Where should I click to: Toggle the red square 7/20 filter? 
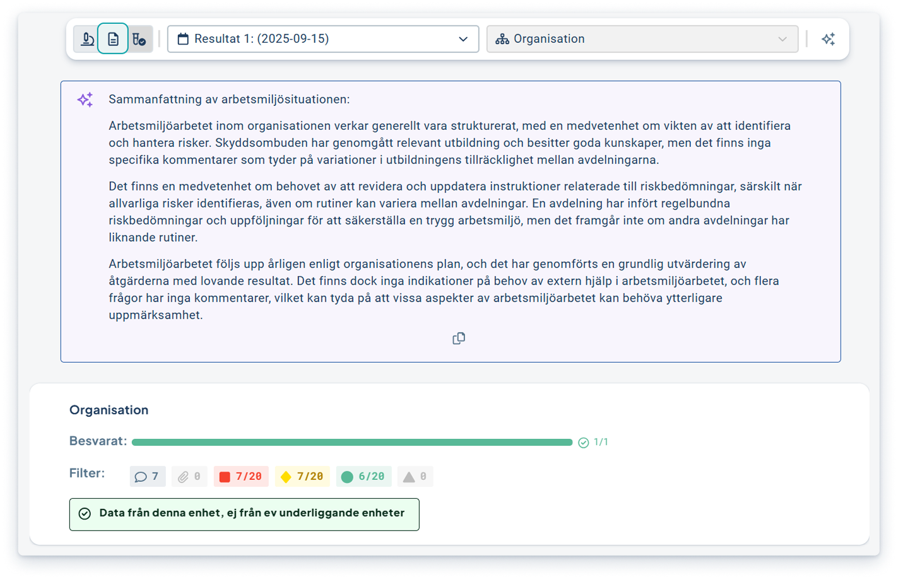240,477
